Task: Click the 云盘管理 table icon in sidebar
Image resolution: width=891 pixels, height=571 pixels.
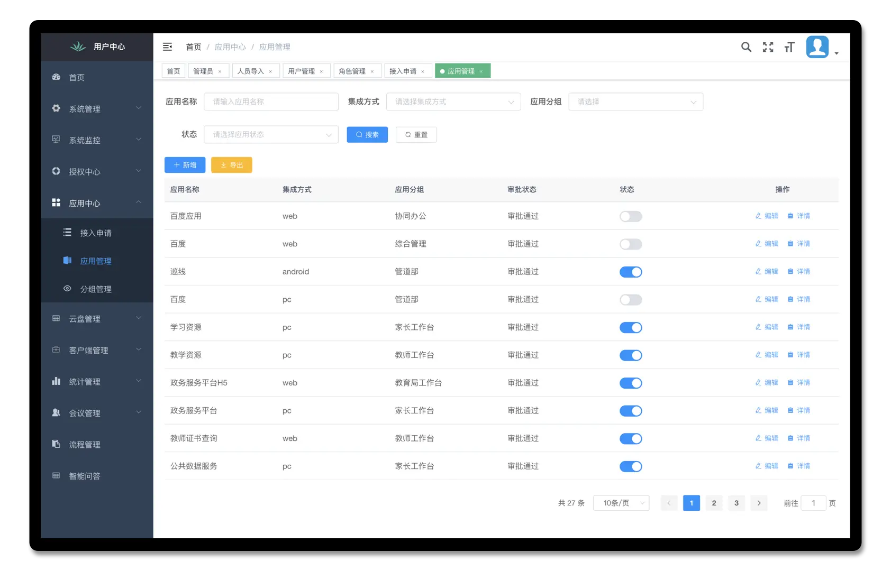Action: (x=56, y=318)
